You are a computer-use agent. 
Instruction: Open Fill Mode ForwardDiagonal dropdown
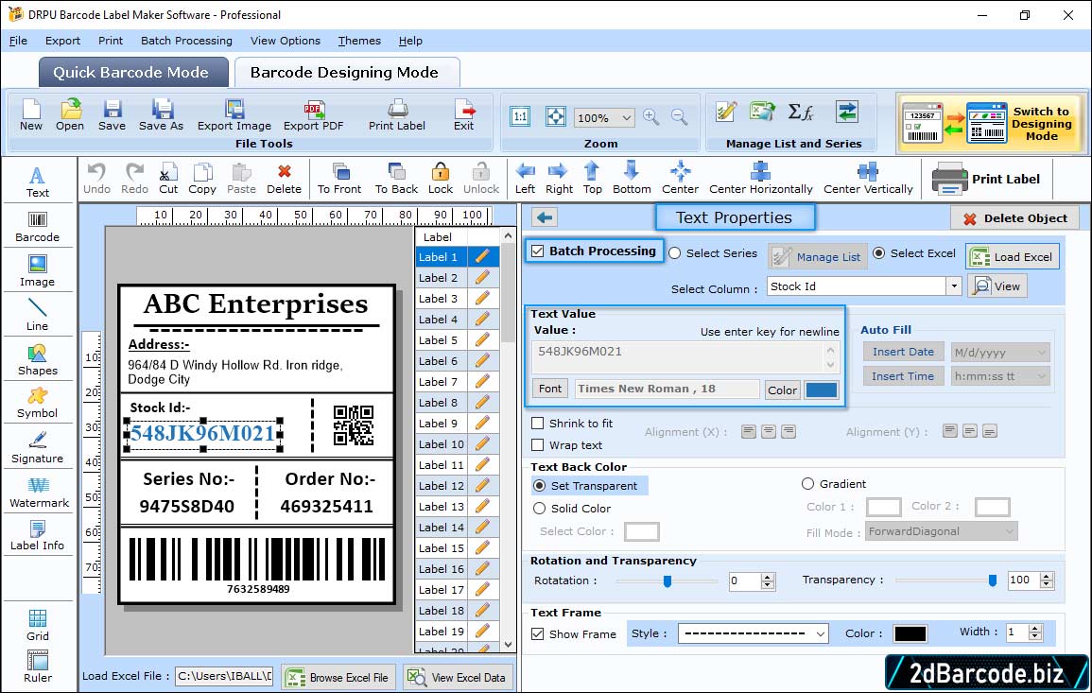(1009, 531)
